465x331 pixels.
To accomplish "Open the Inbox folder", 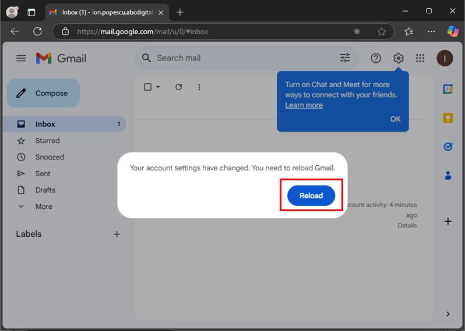I will point(45,124).
